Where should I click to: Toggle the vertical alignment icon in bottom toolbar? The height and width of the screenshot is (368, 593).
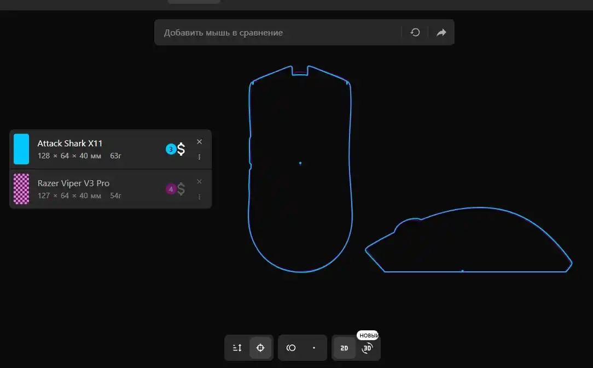click(x=237, y=348)
